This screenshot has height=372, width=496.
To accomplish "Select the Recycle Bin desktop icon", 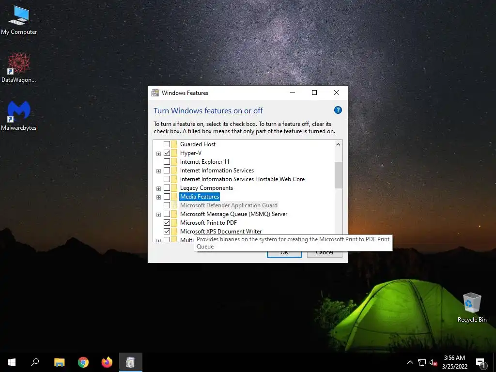I will [472, 308].
